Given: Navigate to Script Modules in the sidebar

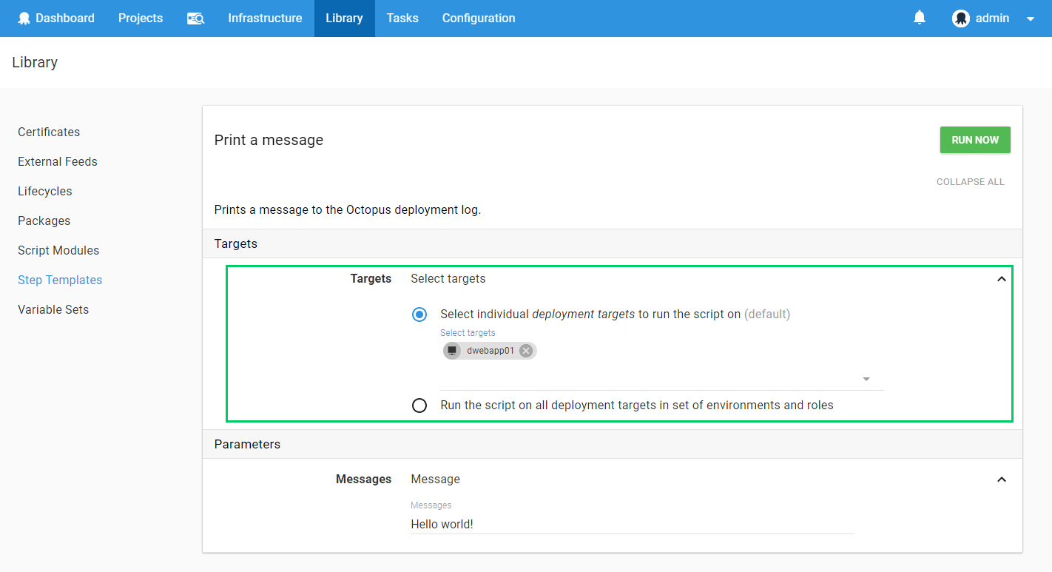Looking at the screenshot, I should click(58, 250).
